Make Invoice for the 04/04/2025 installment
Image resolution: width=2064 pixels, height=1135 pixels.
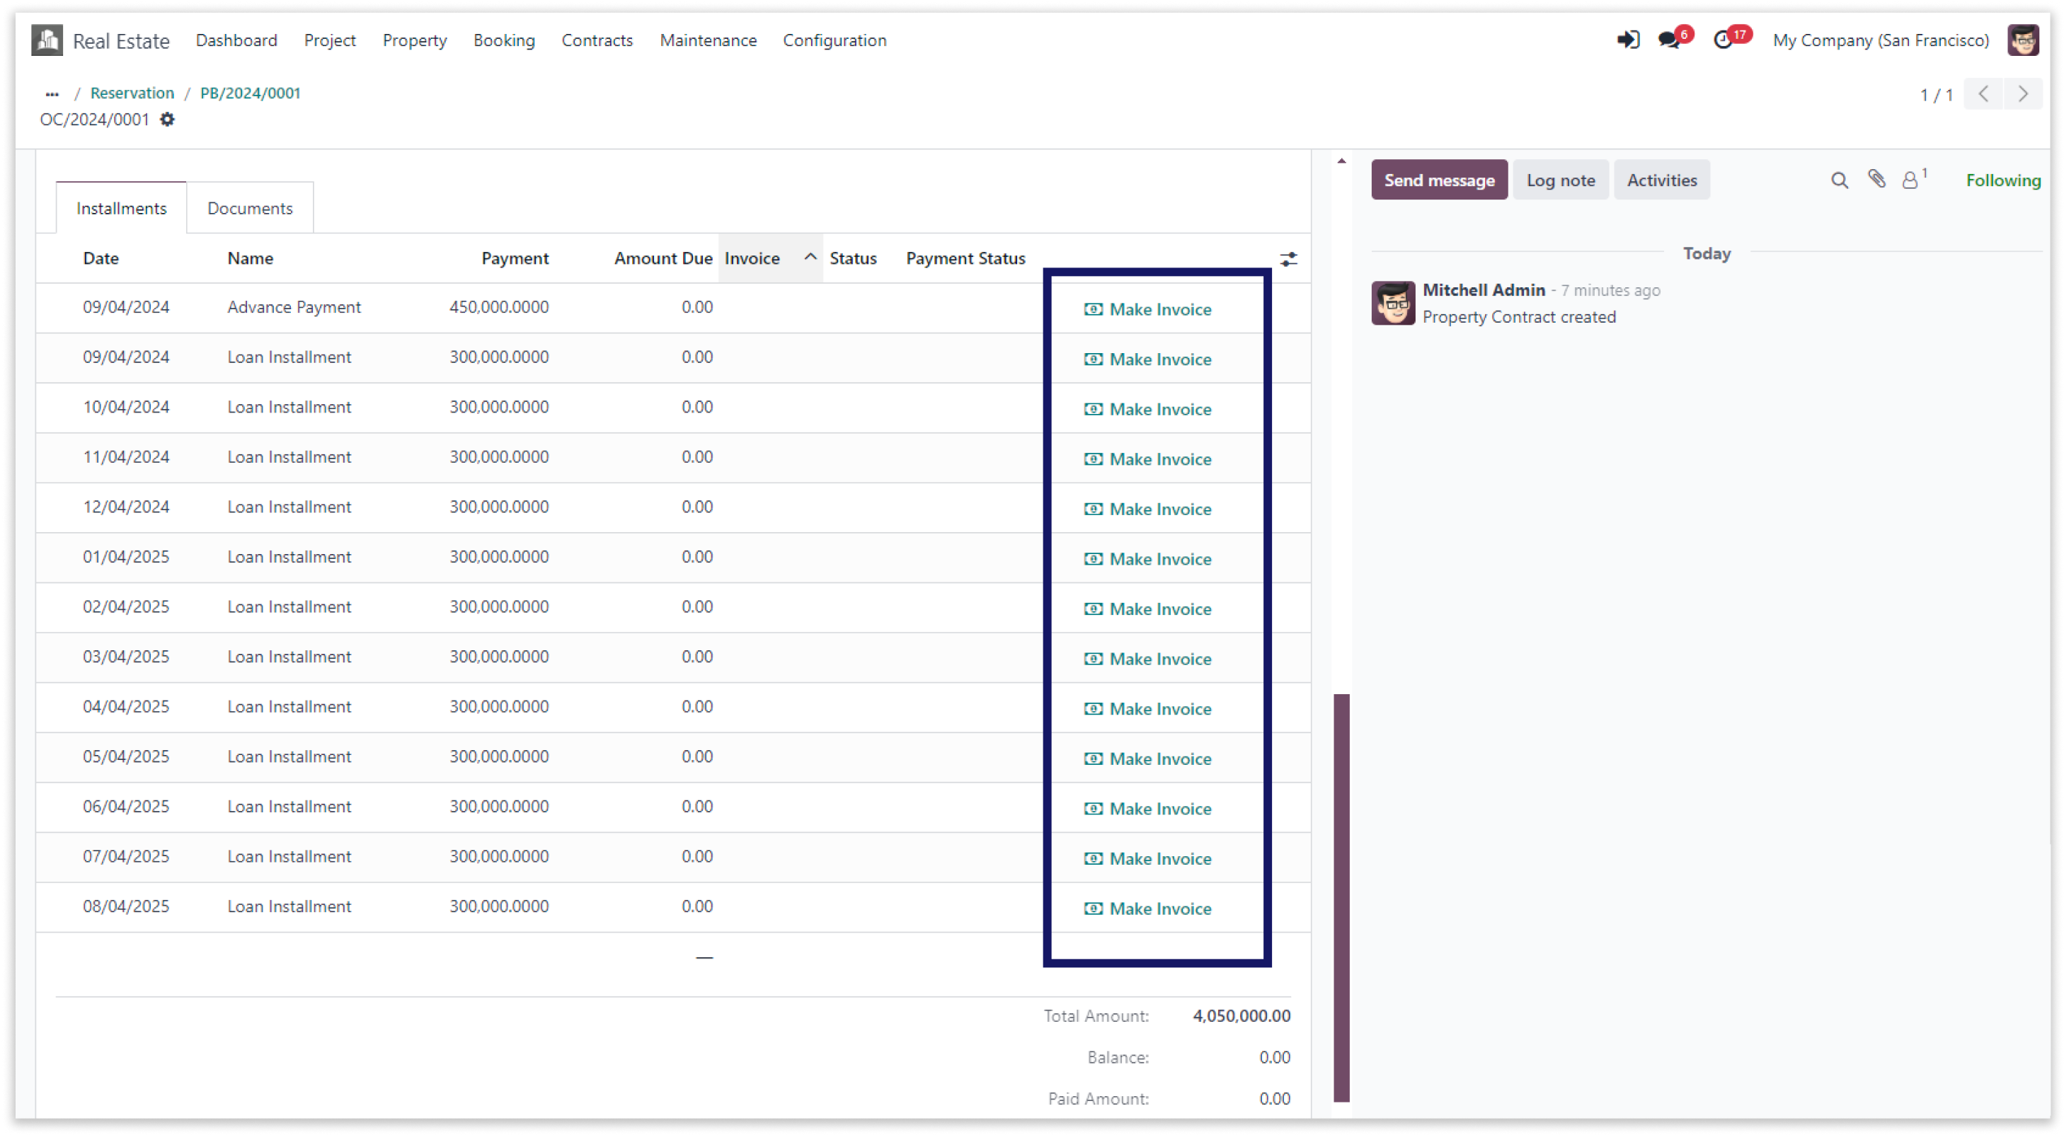(1147, 709)
